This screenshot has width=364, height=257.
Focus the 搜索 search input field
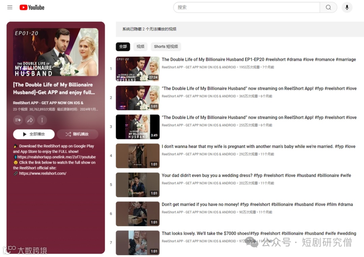click(246, 7)
